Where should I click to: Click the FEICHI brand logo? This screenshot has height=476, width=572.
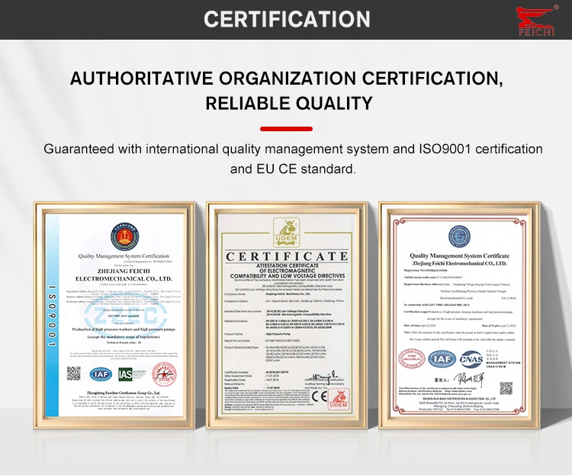tap(537, 21)
